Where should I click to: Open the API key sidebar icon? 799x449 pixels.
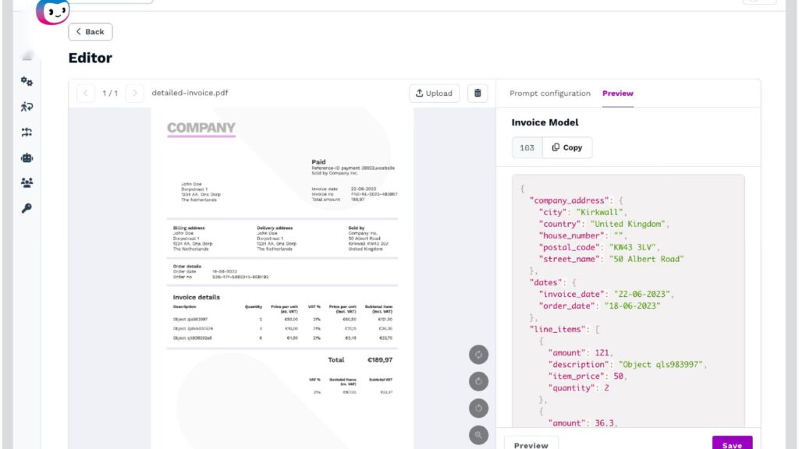(27, 208)
